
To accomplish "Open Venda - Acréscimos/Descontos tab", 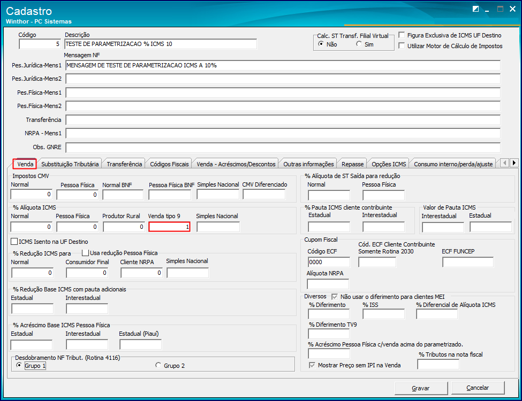I will [236, 164].
